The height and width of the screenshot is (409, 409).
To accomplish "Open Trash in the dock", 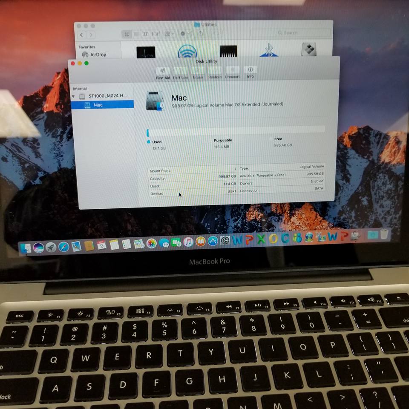I will tap(385, 234).
